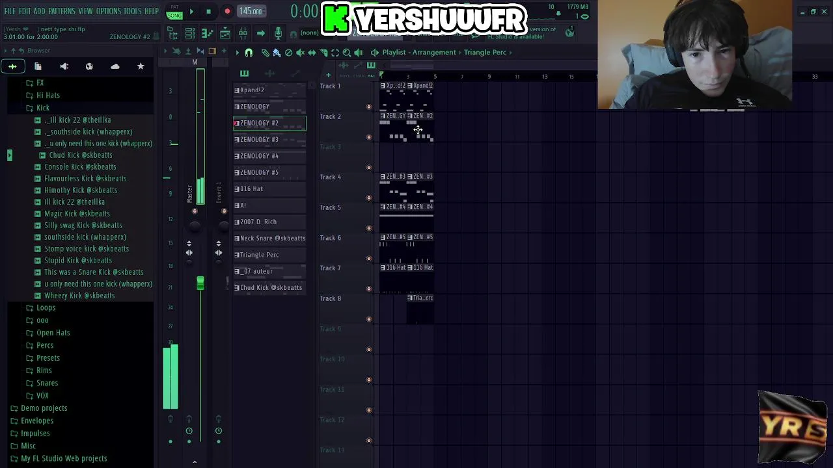The width and height of the screenshot is (833, 468).
Task: Open the browser globe online tab icon
Action: pos(89,66)
